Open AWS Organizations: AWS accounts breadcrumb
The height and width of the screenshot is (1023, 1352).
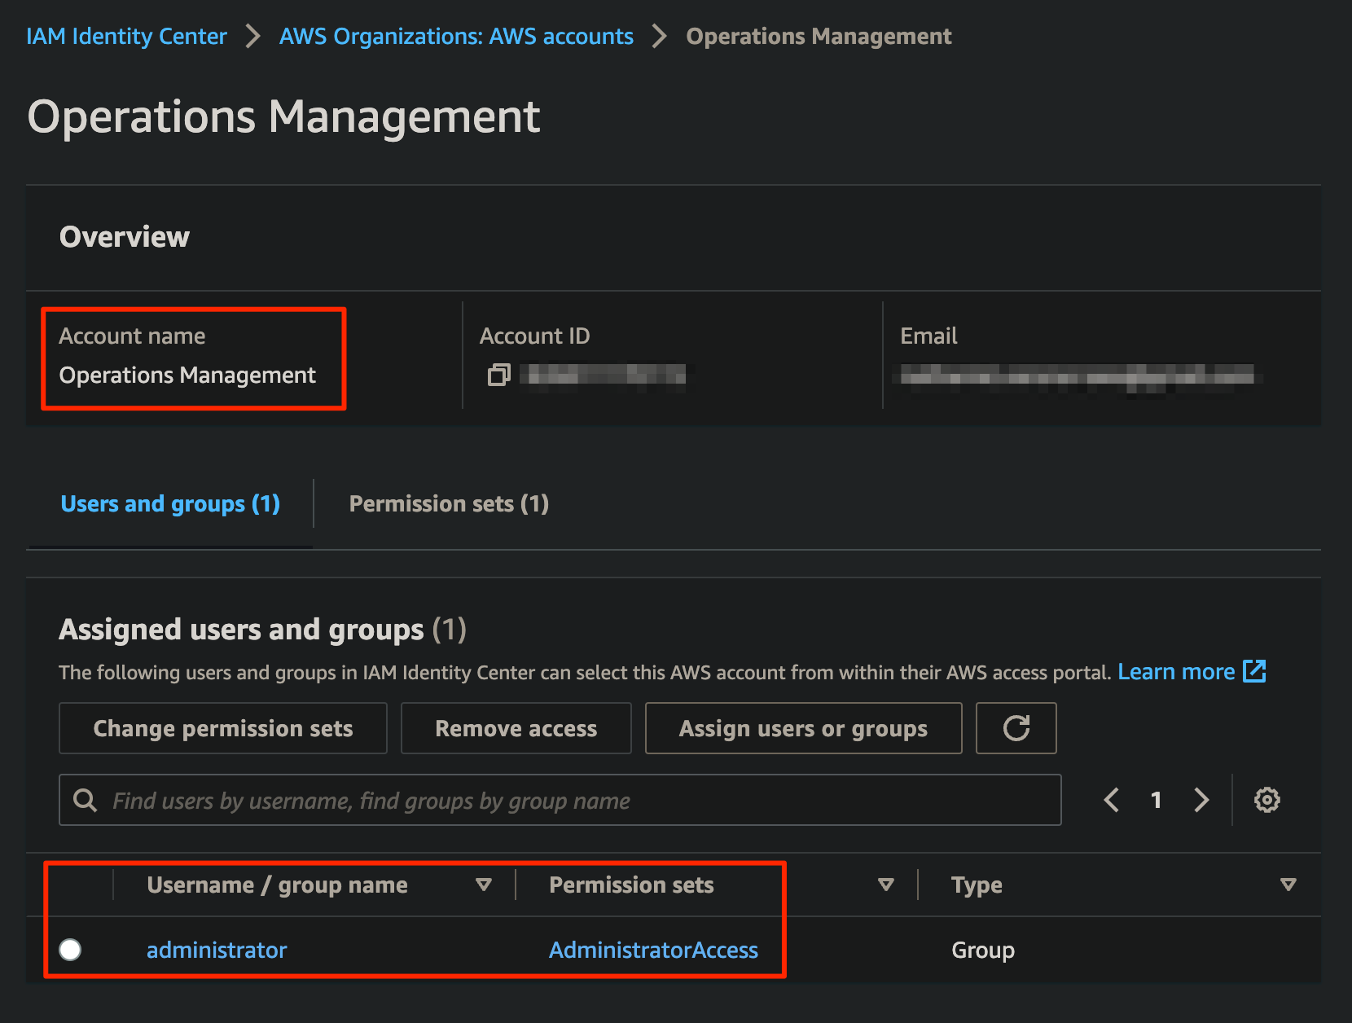pos(456,37)
